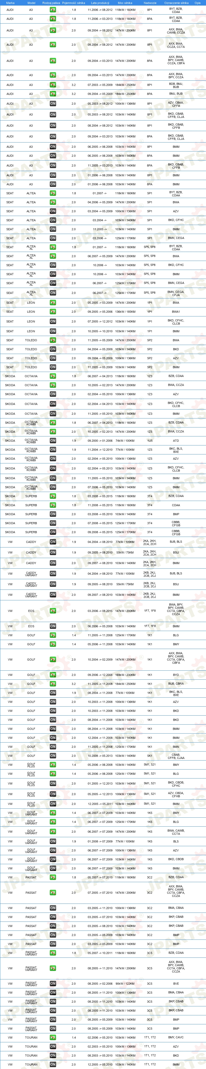
Task: Select PB icon in Seat Leon BWA1 row
Action: 53,312
